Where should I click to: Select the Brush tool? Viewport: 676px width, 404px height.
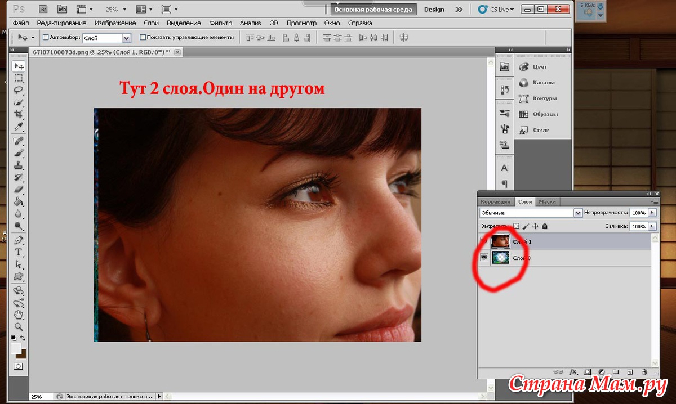pos(19,152)
